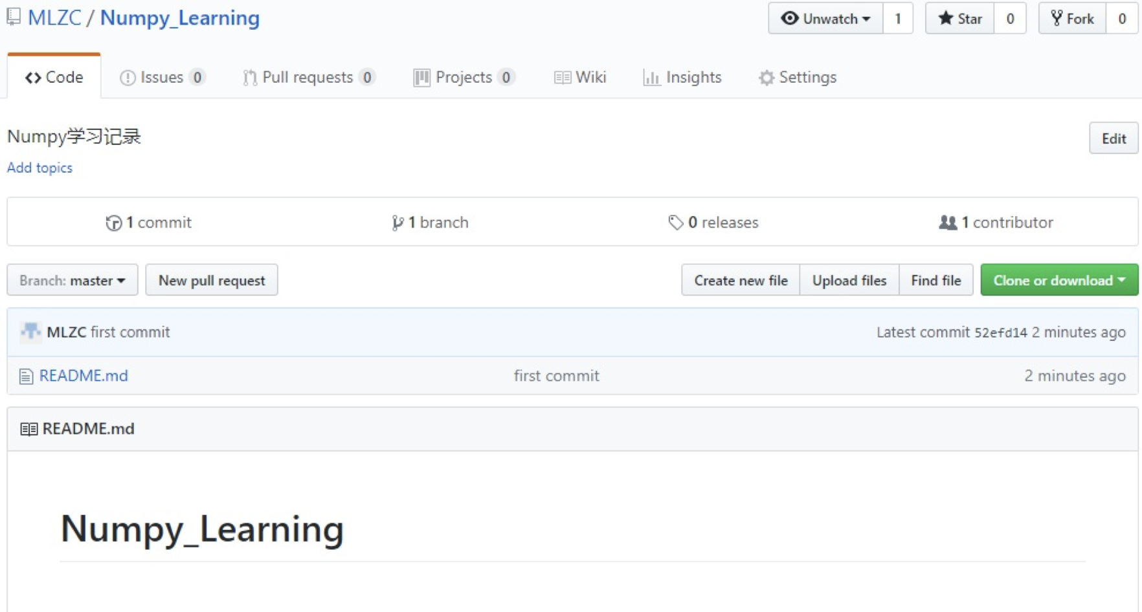Open README.md in the file list
The image size is (1142, 612).
tap(84, 375)
